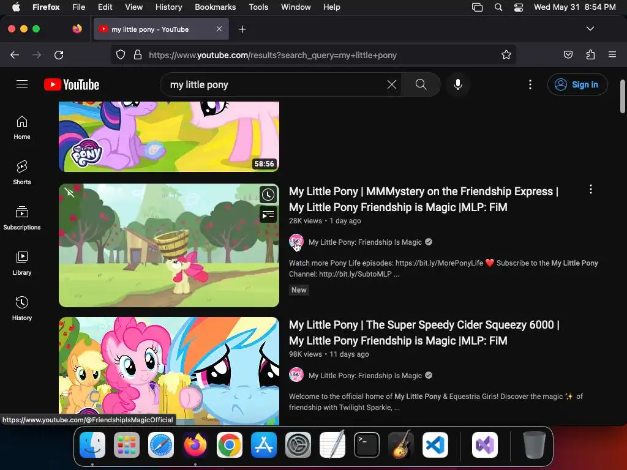
Task: Open the Tools menu
Action: pos(258,7)
